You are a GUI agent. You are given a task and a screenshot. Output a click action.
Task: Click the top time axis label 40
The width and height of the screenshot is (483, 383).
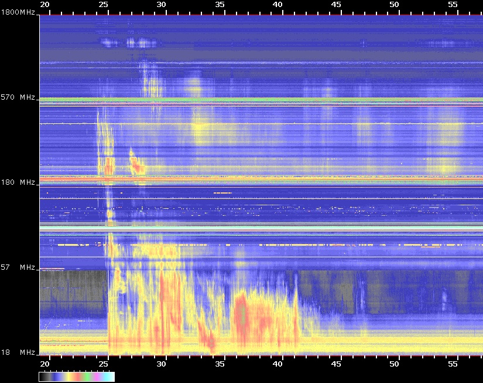278,5
